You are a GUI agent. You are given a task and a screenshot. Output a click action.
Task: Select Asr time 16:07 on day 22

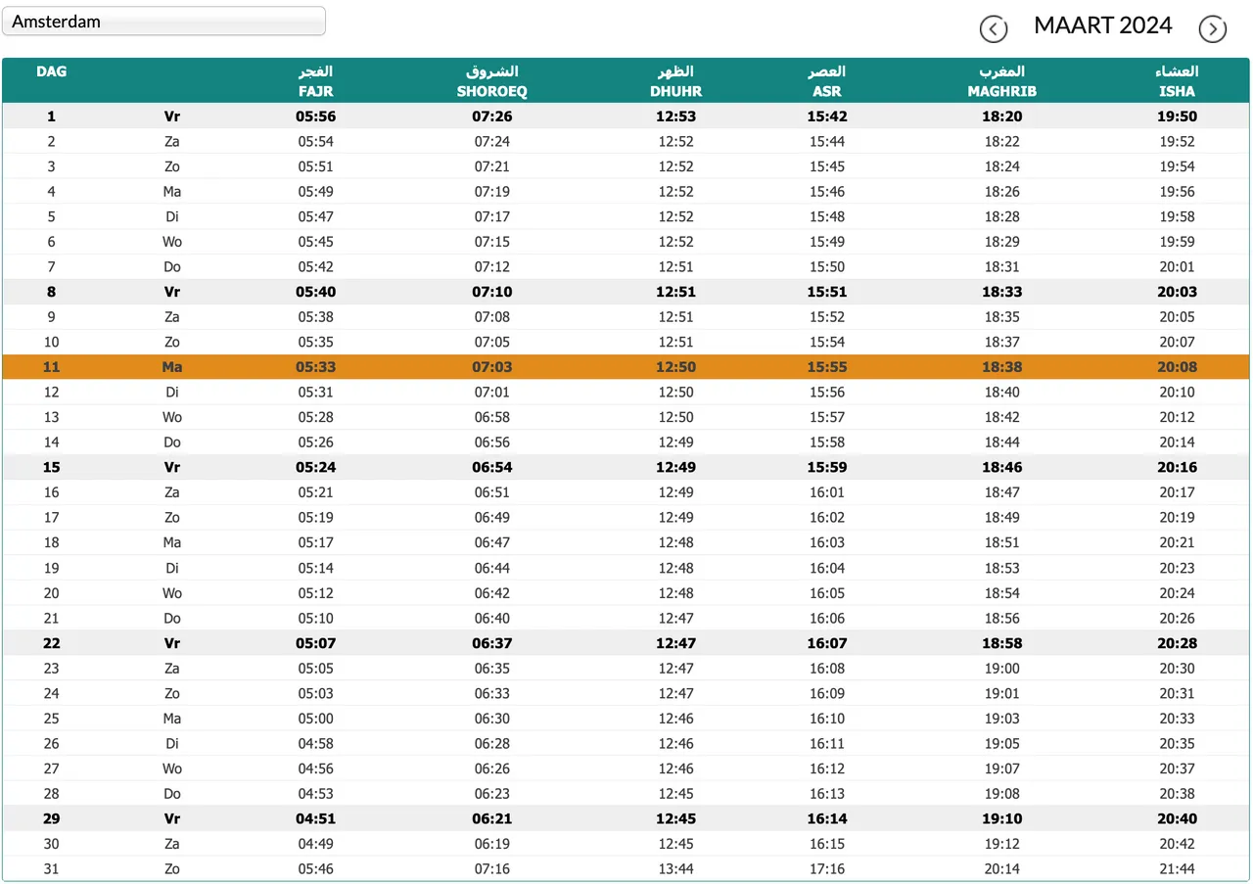[x=827, y=643]
